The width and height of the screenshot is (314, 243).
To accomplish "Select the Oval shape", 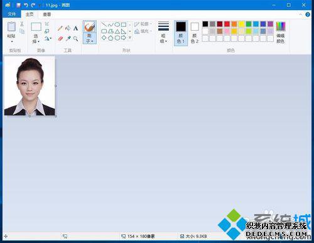I will 117,24.
